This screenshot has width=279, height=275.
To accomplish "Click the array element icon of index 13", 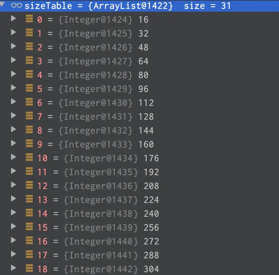I will pyautogui.click(x=29, y=199).
